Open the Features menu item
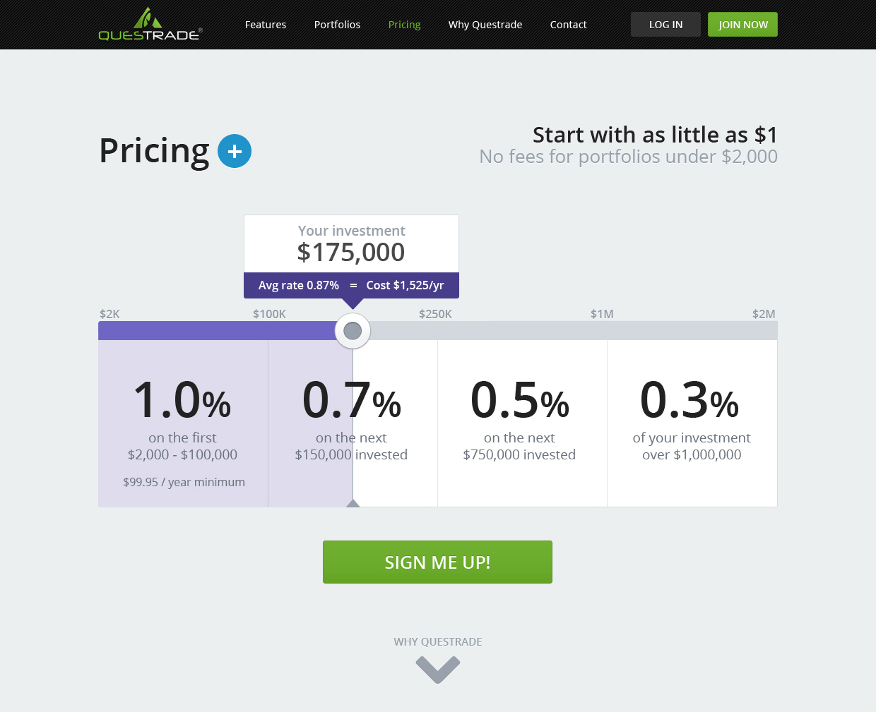Viewport: 876px width, 712px height. point(266,25)
